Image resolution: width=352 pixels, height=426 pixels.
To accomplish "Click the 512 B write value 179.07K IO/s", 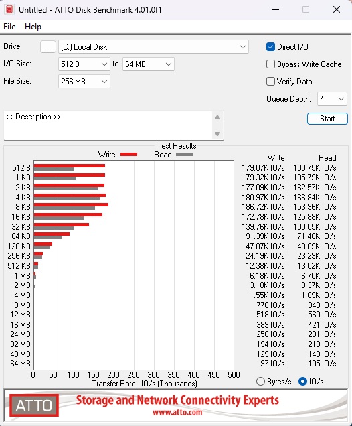I will [x=263, y=168].
